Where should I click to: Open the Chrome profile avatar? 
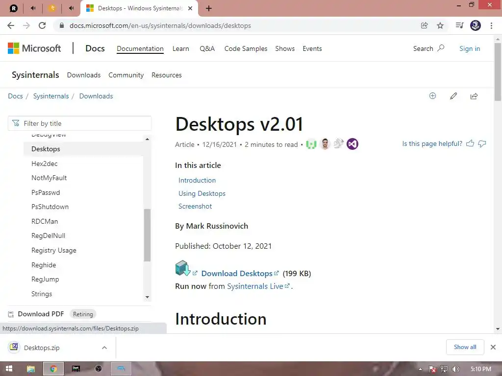click(476, 25)
